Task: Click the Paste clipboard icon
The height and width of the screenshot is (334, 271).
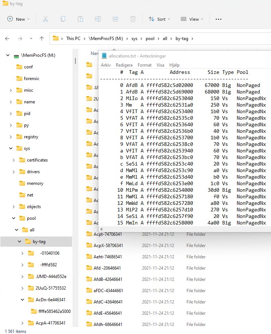Action: coord(80,19)
